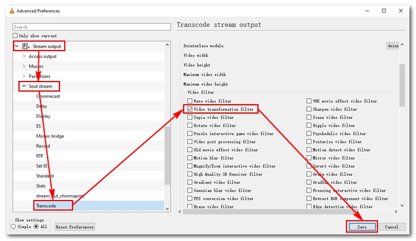Screen dimensions: 416x241
Task: Select Standard in the tree
Action: click(45, 176)
